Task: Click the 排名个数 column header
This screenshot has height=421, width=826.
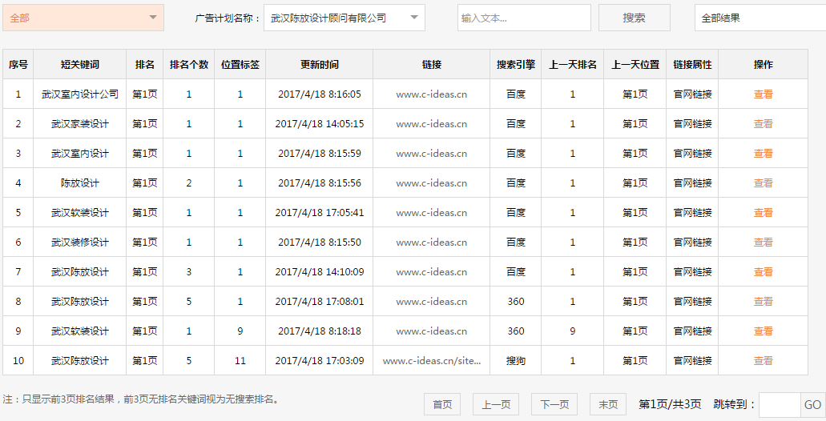Action: point(188,65)
